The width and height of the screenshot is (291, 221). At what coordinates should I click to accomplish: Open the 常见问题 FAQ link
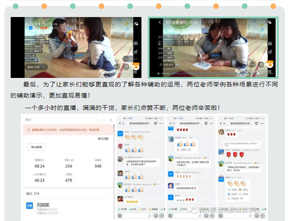pos(103,138)
